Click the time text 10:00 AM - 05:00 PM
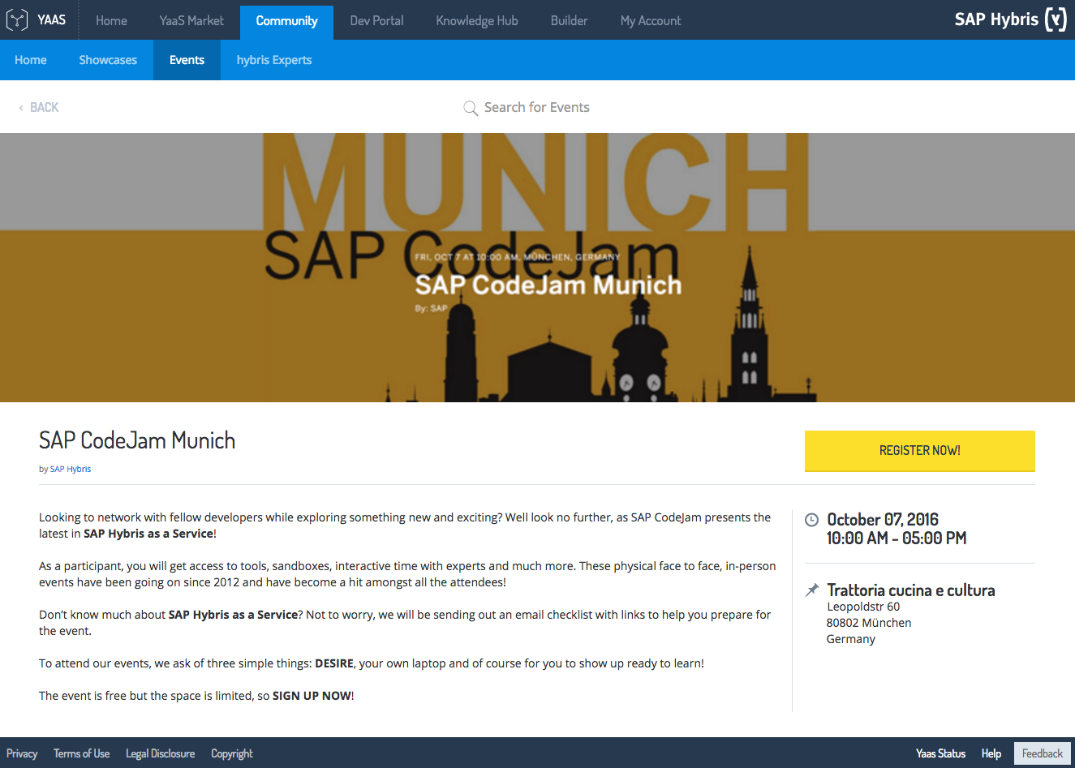This screenshot has width=1075, height=768. [x=897, y=538]
